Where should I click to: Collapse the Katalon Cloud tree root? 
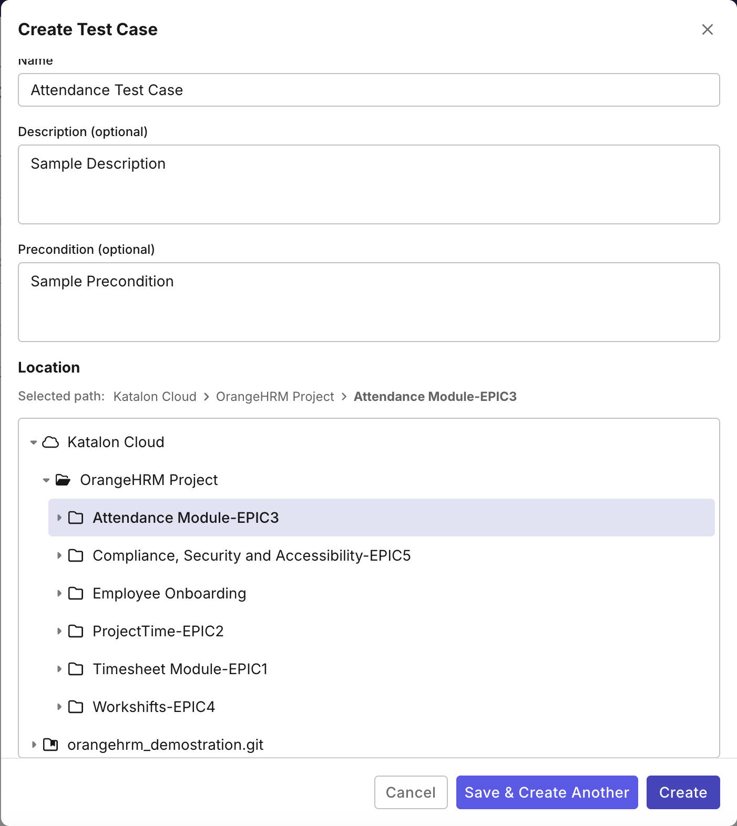pos(33,442)
